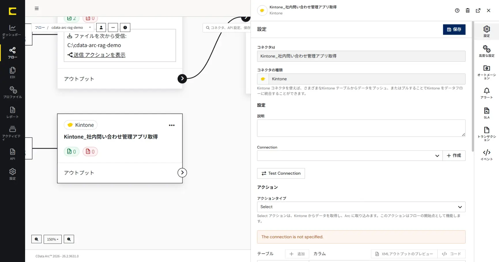Image resolution: width=499 pixels, height=262 pixels.
Task: Click the 作成 create connection button
Action: [x=454, y=156]
